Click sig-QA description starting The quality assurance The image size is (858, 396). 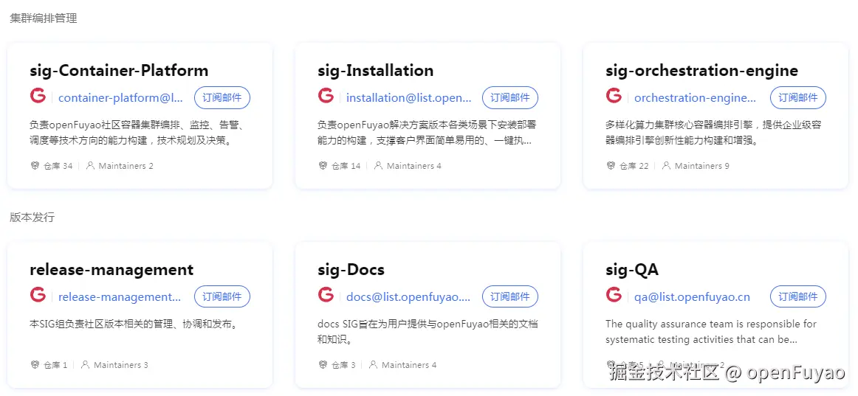click(711, 332)
